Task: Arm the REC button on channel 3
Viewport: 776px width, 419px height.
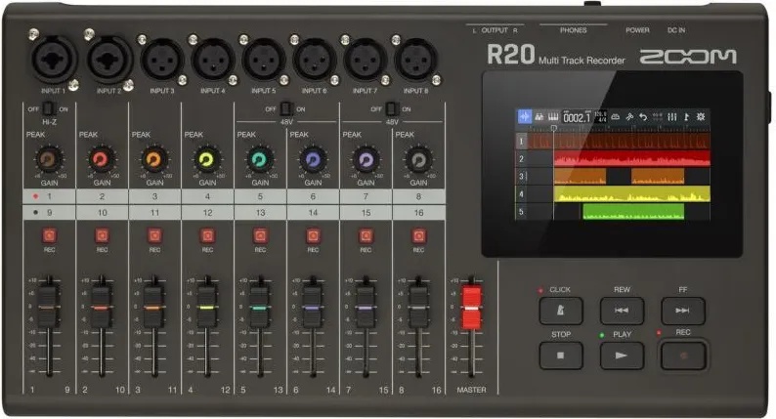Action: tap(154, 235)
